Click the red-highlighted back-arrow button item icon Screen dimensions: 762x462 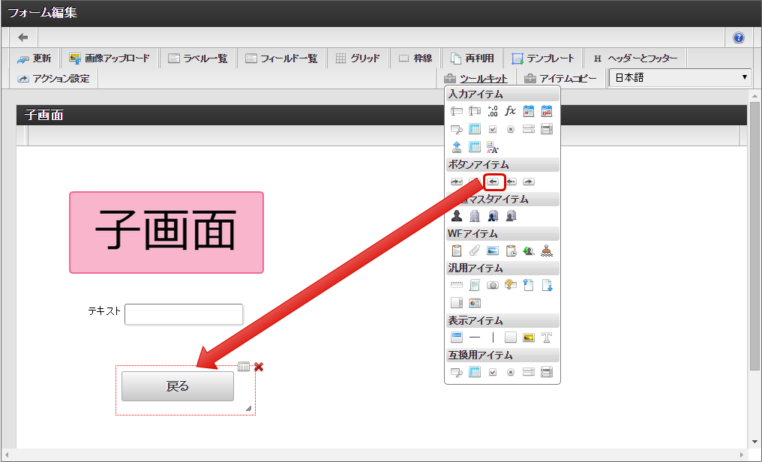pos(493,181)
